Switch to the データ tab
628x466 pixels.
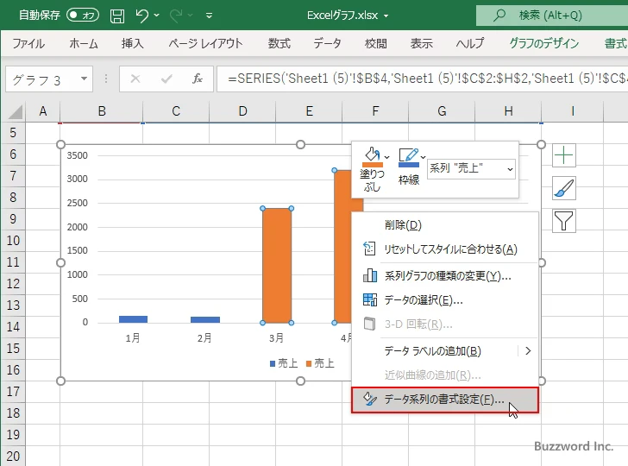pos(327,43)
